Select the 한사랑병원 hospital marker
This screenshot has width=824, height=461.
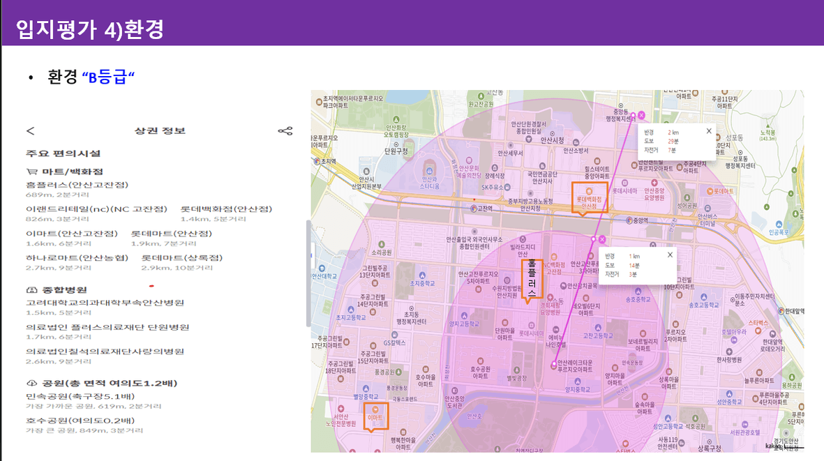click(729, 352)
